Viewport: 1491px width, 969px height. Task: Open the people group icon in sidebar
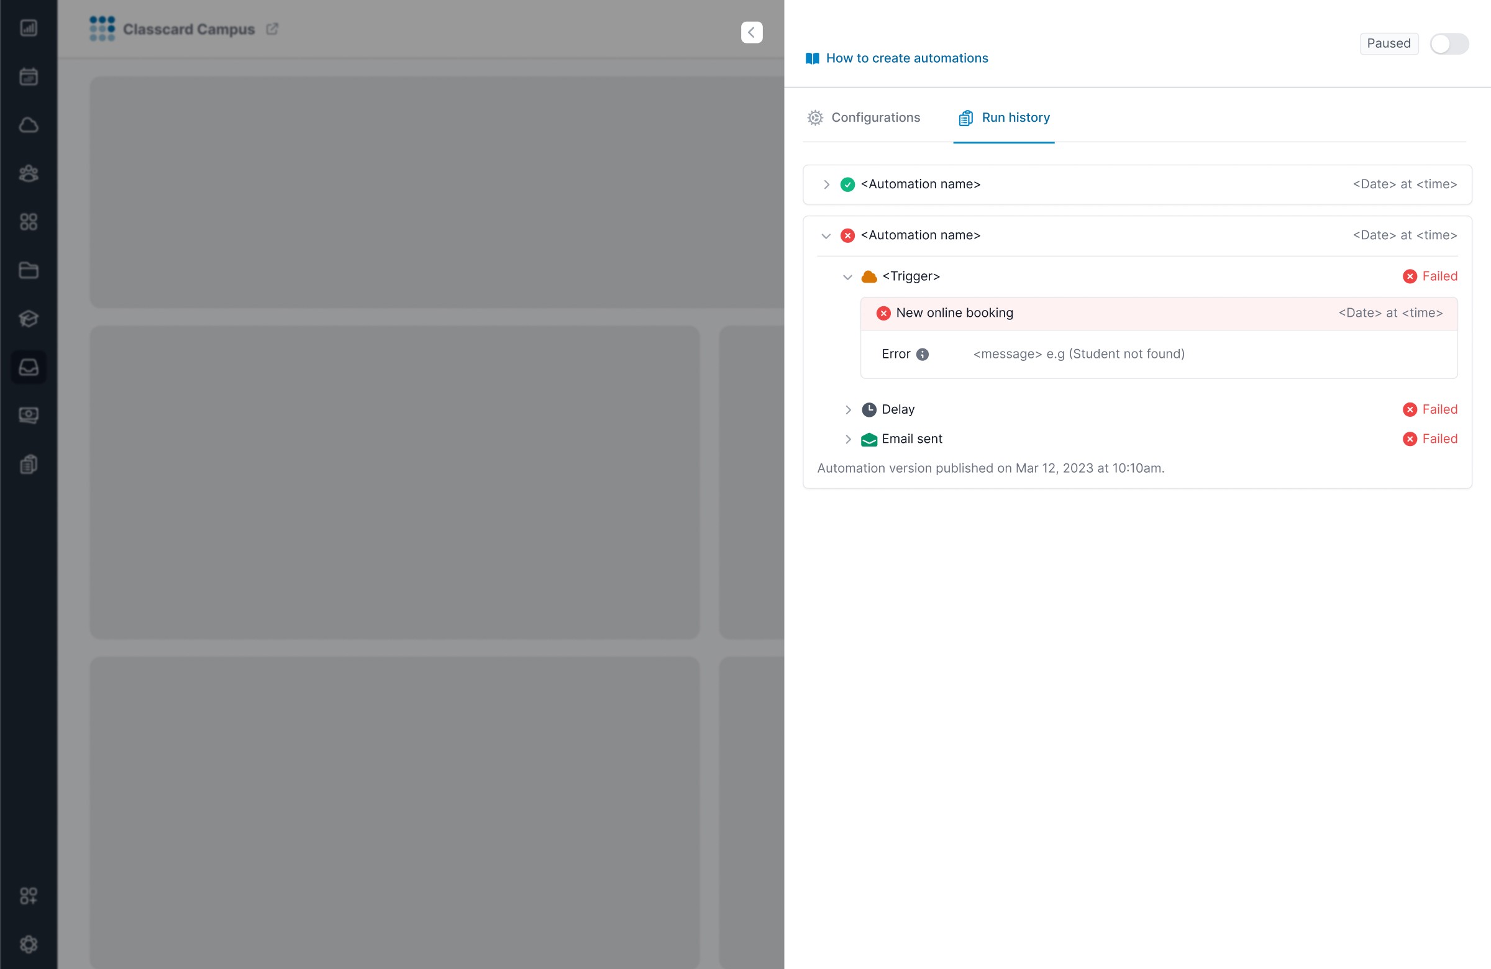coord(29,173)
